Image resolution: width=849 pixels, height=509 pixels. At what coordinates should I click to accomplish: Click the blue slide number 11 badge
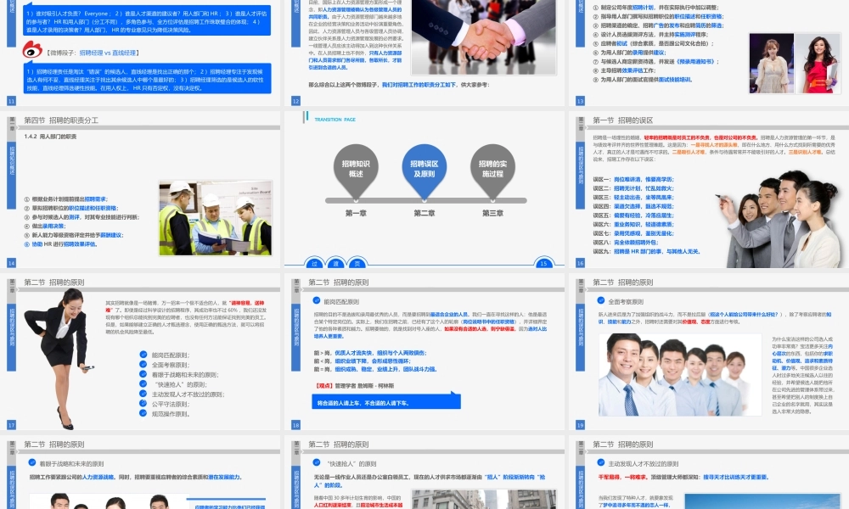click(x=11, y=101)
